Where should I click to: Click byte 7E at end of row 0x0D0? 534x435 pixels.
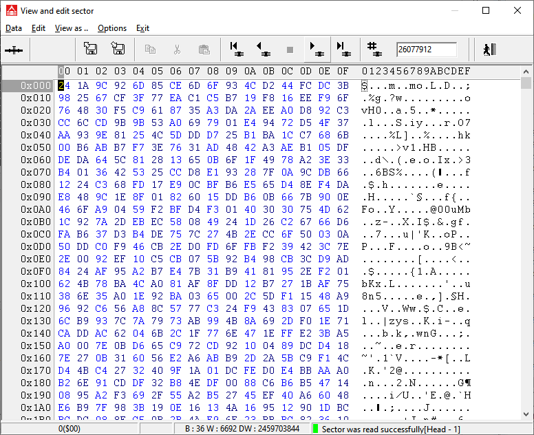coord(343,246)
